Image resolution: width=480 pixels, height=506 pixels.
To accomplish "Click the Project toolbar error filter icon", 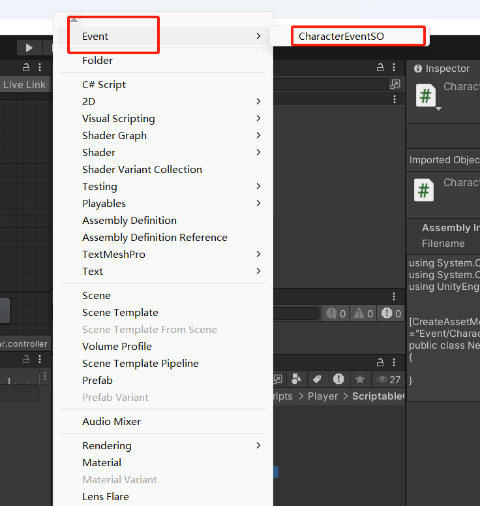I will coord(338,379).
